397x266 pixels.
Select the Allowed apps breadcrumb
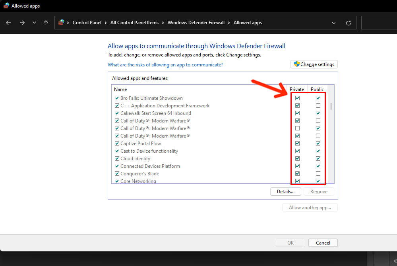tap(248, 23)
